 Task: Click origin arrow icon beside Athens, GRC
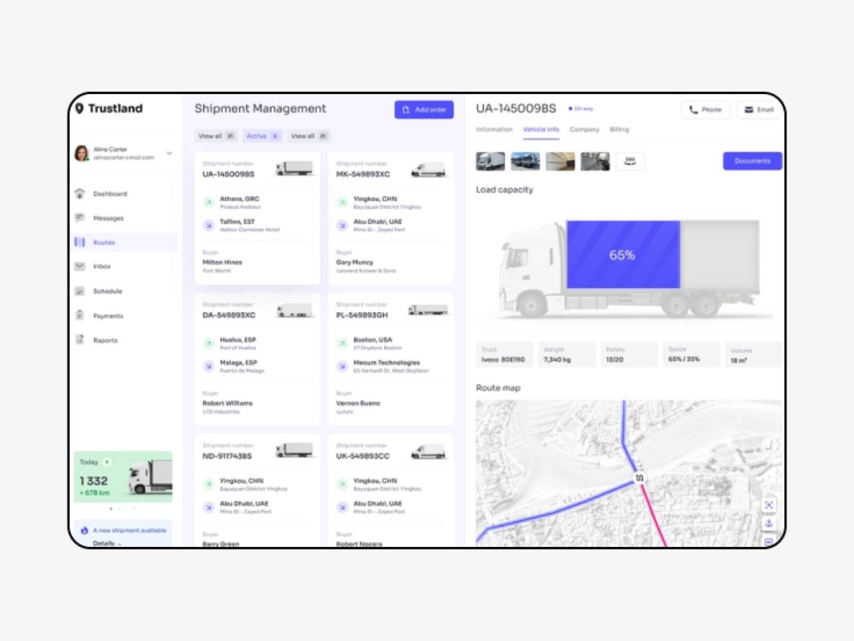tap(208, 202)
